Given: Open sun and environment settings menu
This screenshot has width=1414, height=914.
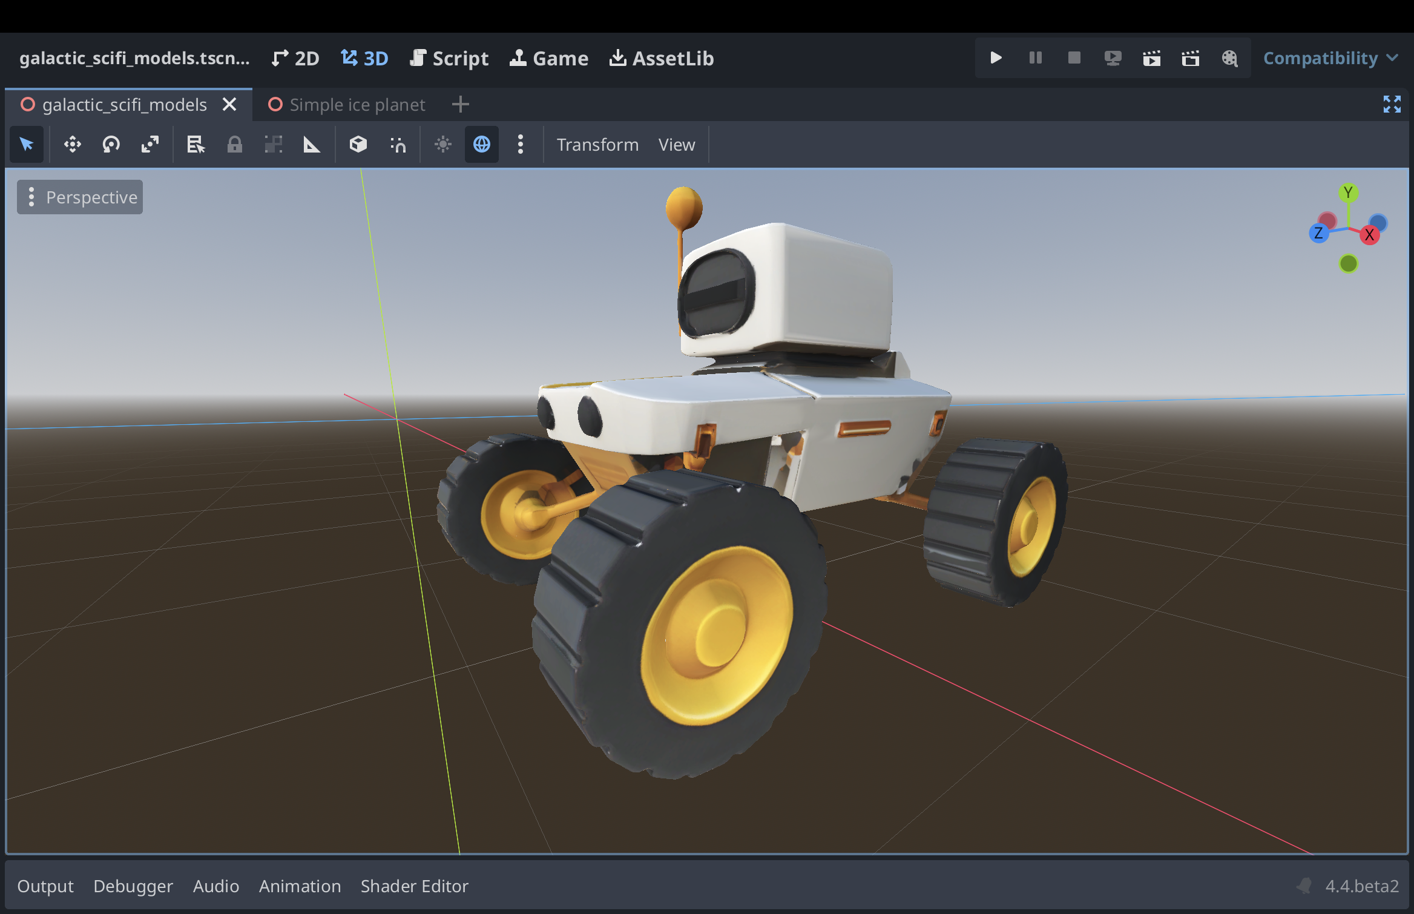Looking at the screenshot, I should pyautogui.click(x=521, y=145).
